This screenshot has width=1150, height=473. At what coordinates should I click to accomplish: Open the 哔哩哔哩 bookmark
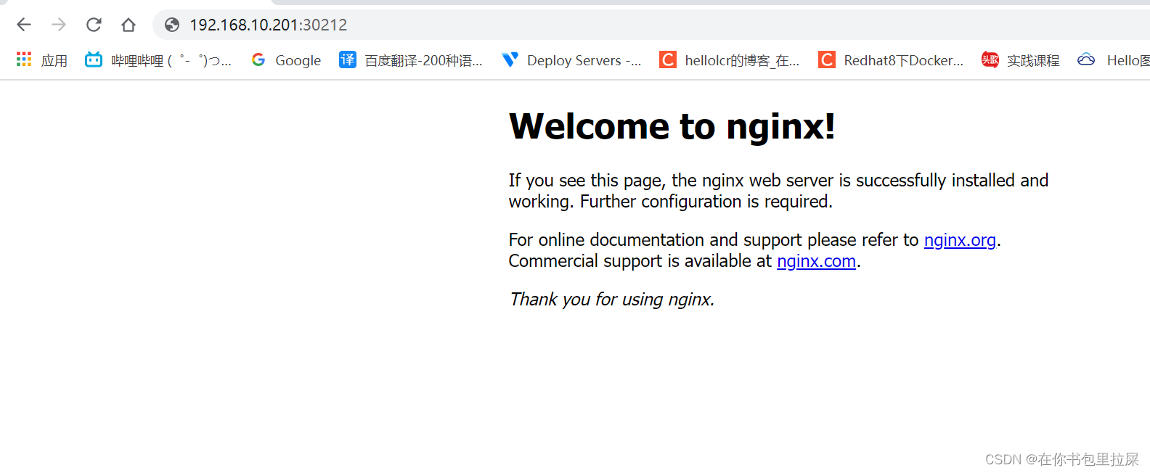pyautogui.click(x=171, y=60)
